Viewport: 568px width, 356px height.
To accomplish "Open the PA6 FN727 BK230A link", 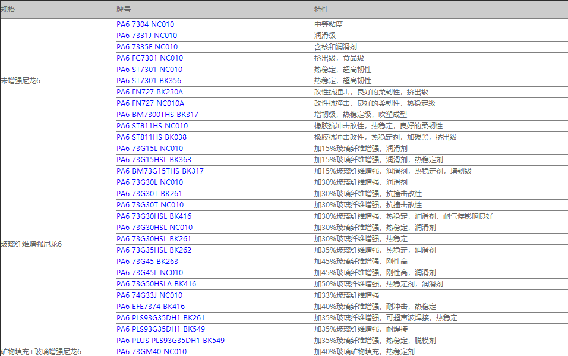I will pyautogui.click(x=150, y=92).
